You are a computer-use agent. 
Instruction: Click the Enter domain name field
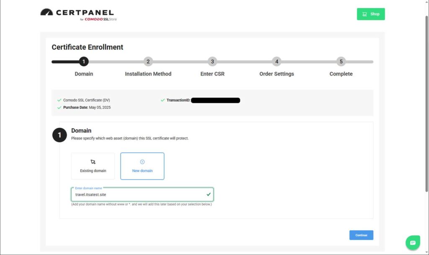point(142,194)
